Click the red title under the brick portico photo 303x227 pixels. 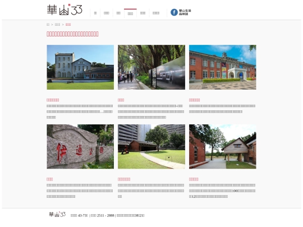click(194, 100)
